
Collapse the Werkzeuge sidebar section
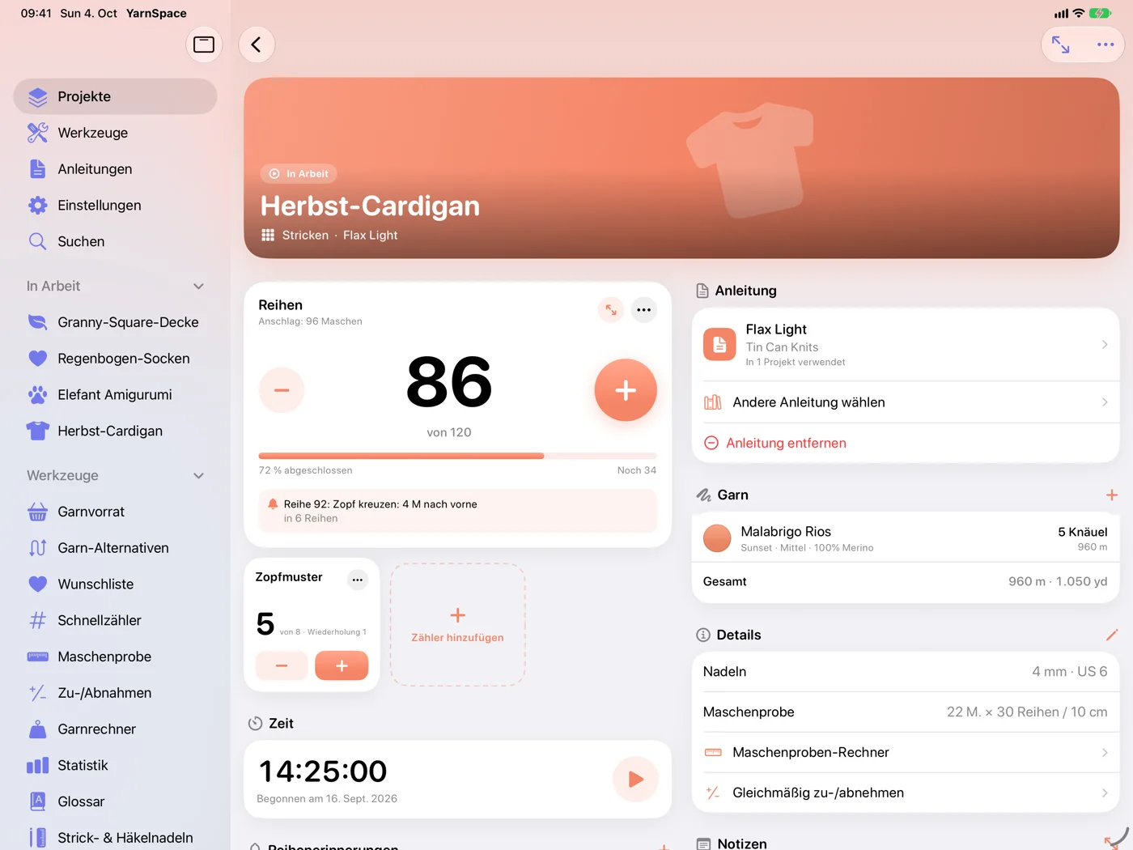click(199, 475)
